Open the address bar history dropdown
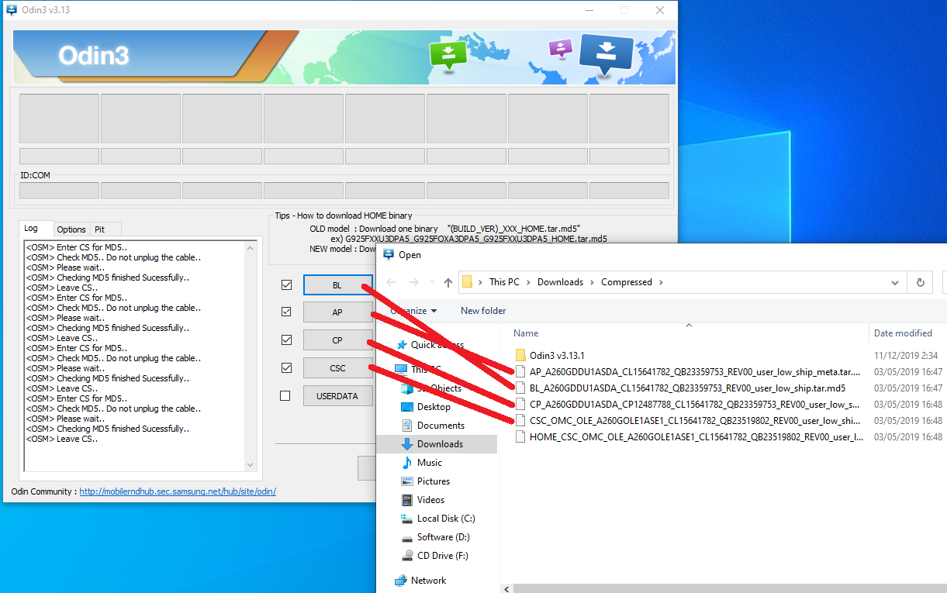Viewport: 947px width, 593px height. [x=895, y=282]
